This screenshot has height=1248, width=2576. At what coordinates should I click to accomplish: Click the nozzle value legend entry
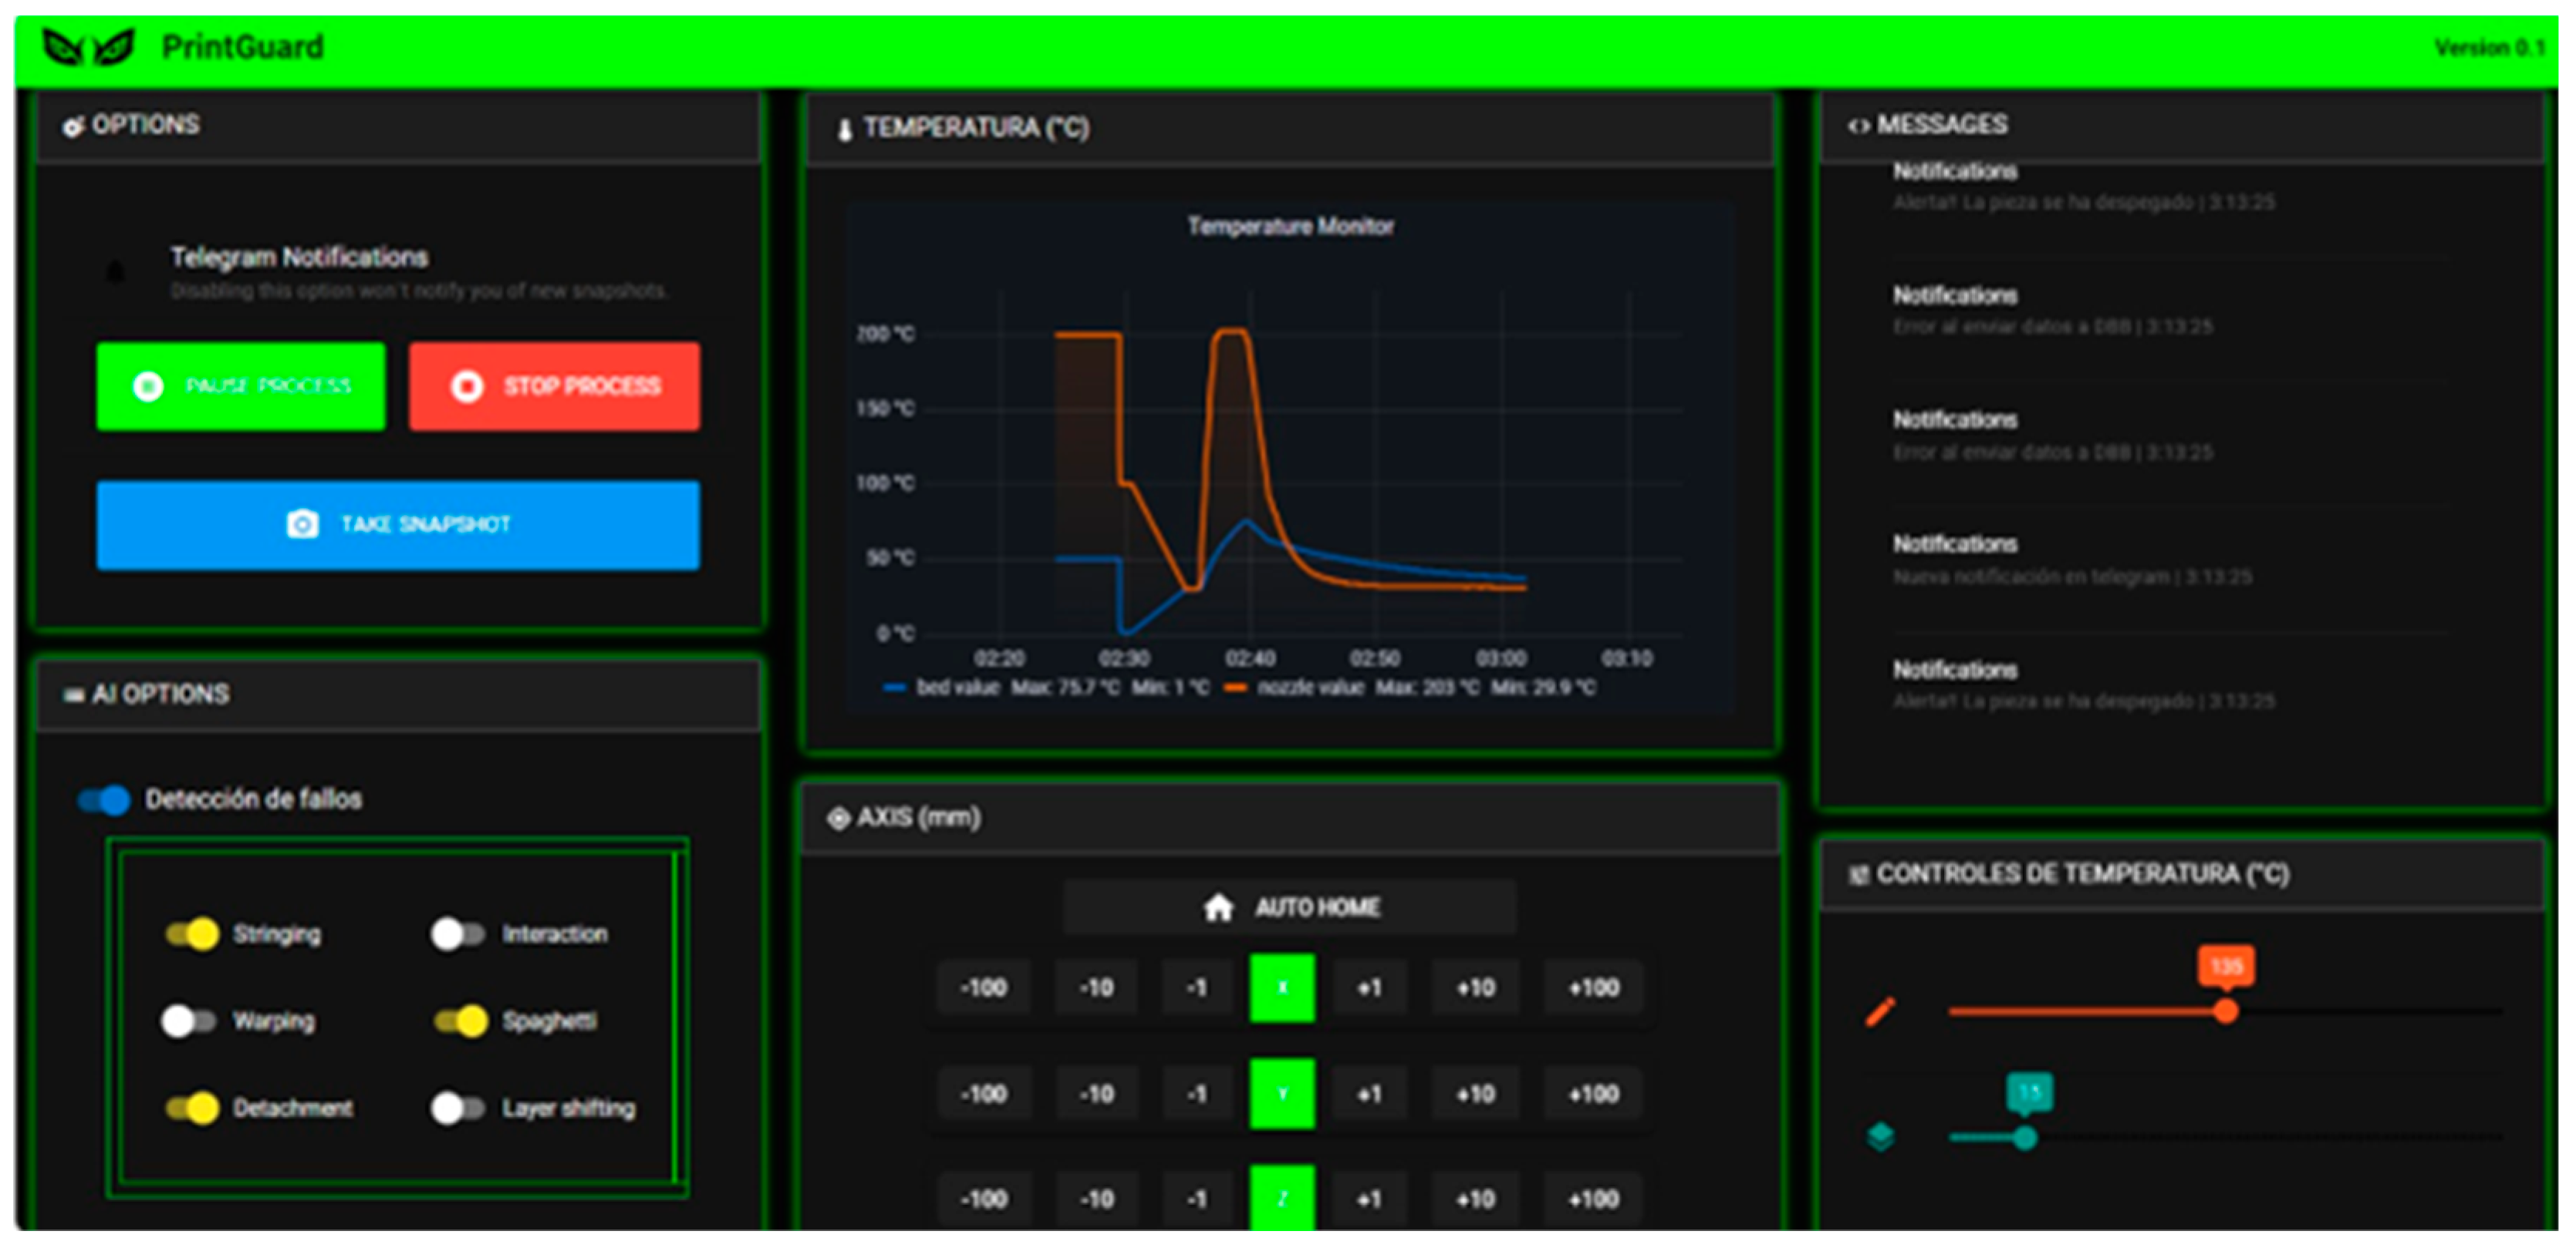click(1310, 688)
